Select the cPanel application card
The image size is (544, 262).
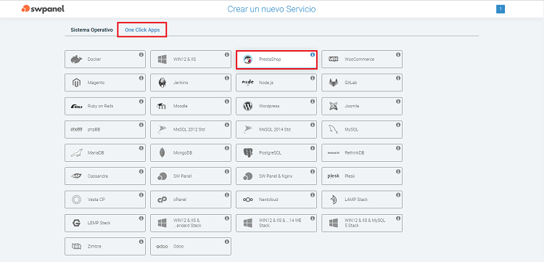click(191, 200)
